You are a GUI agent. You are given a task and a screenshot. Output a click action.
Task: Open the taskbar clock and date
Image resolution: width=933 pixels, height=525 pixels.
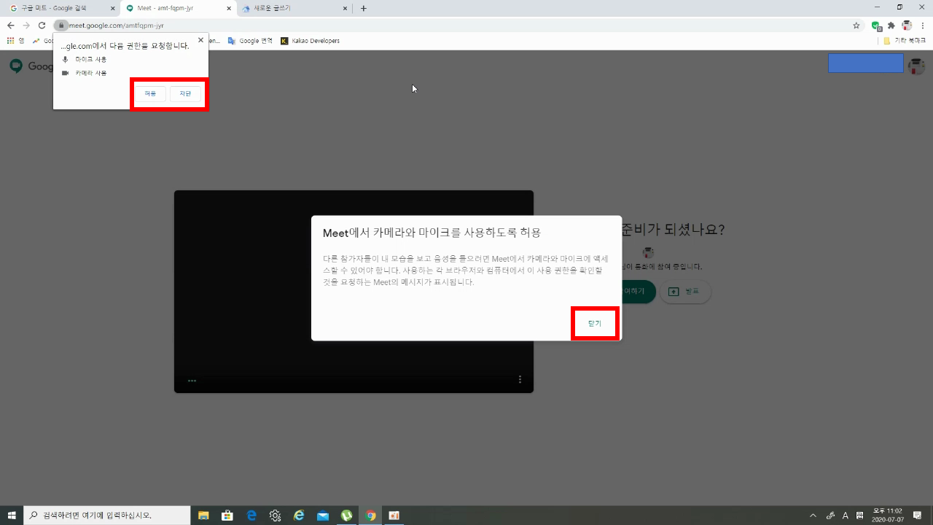point(887,516)
